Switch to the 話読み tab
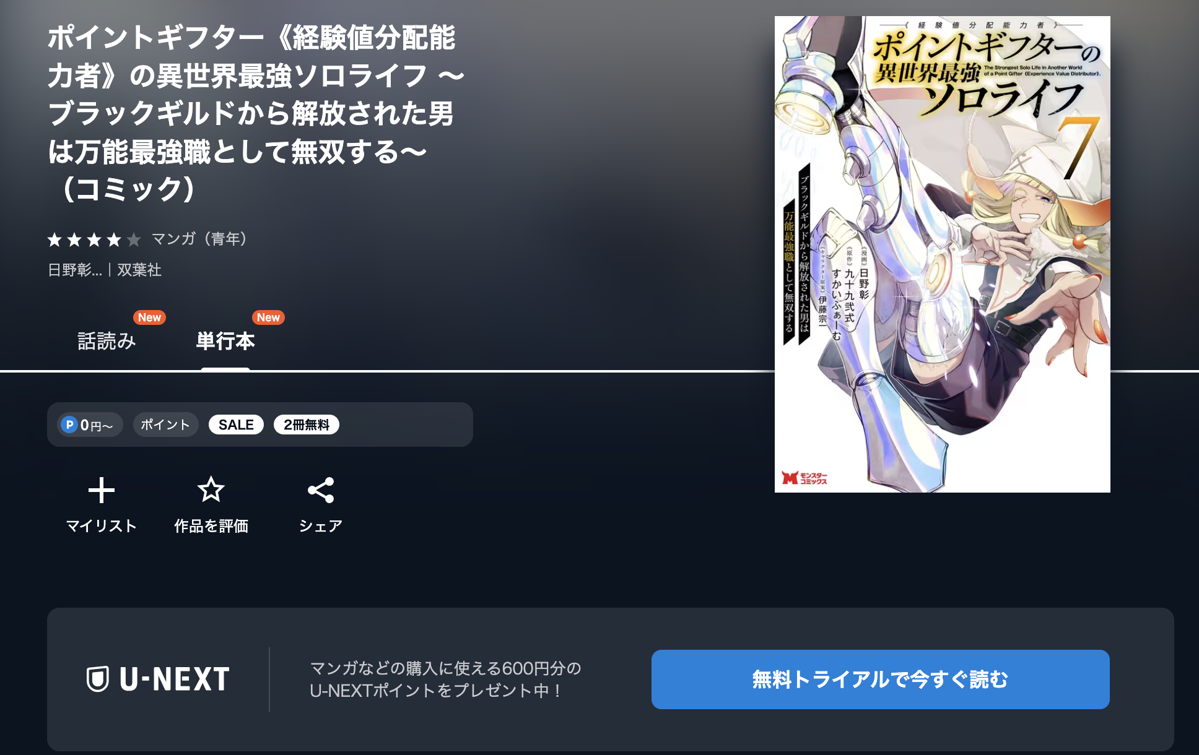The height and width of the screenshot is (755, 1199). point(107,341)
